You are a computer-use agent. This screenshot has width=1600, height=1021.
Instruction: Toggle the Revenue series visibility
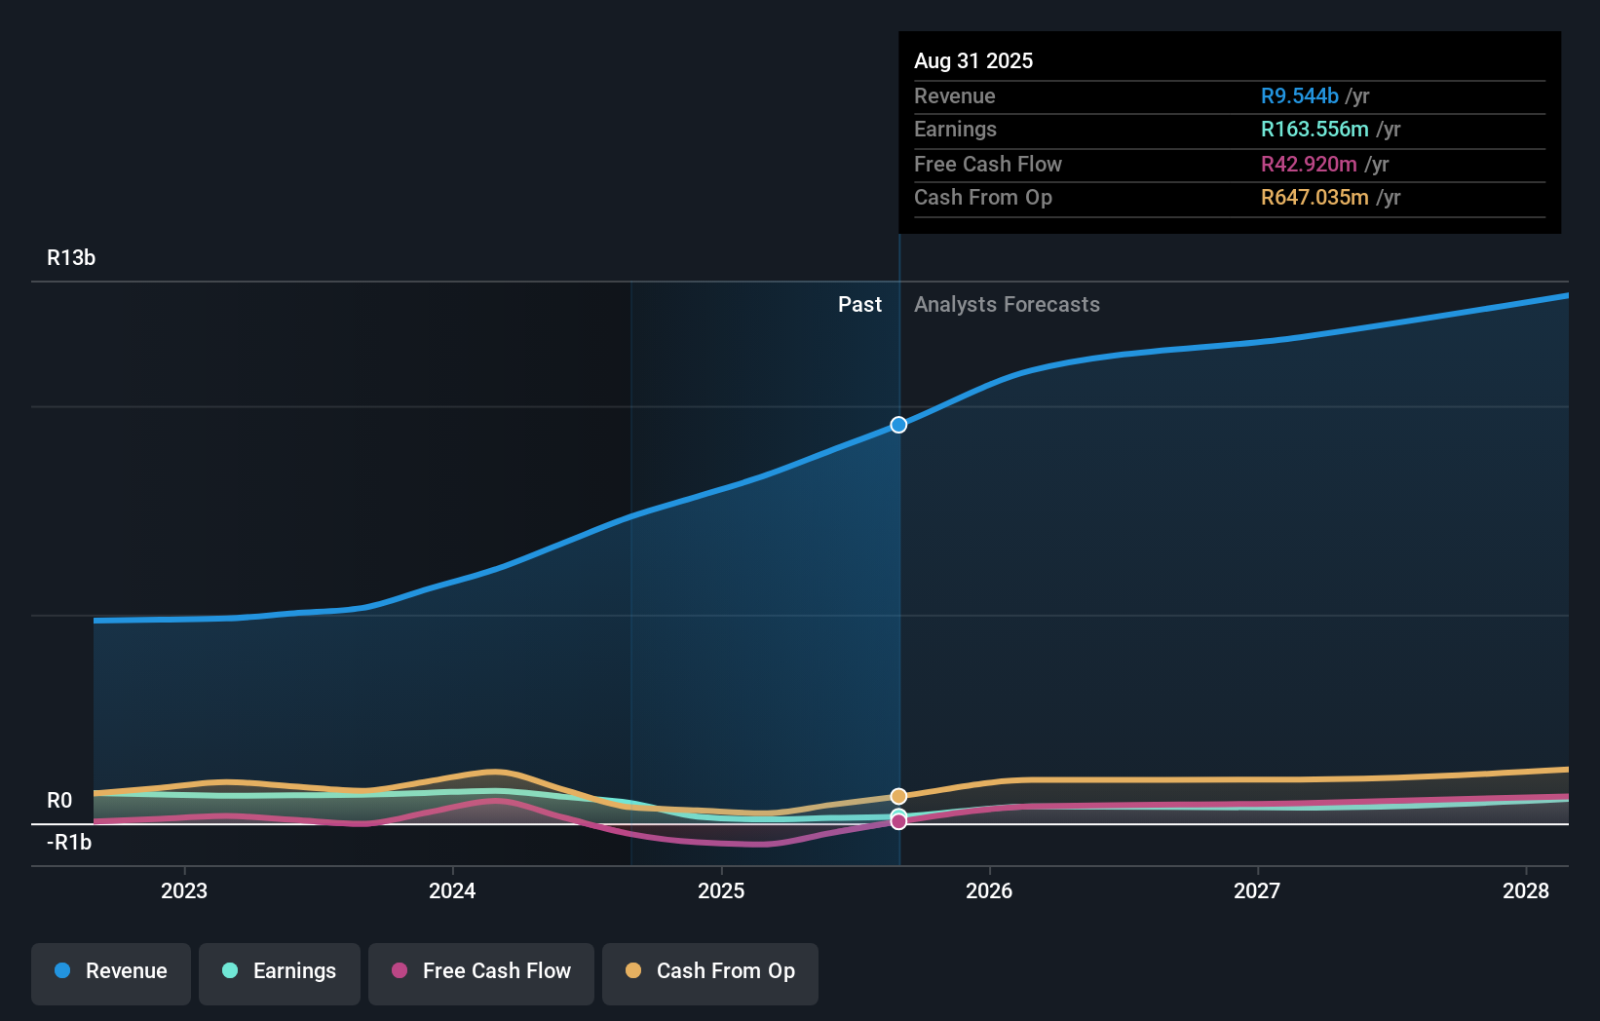110,971
